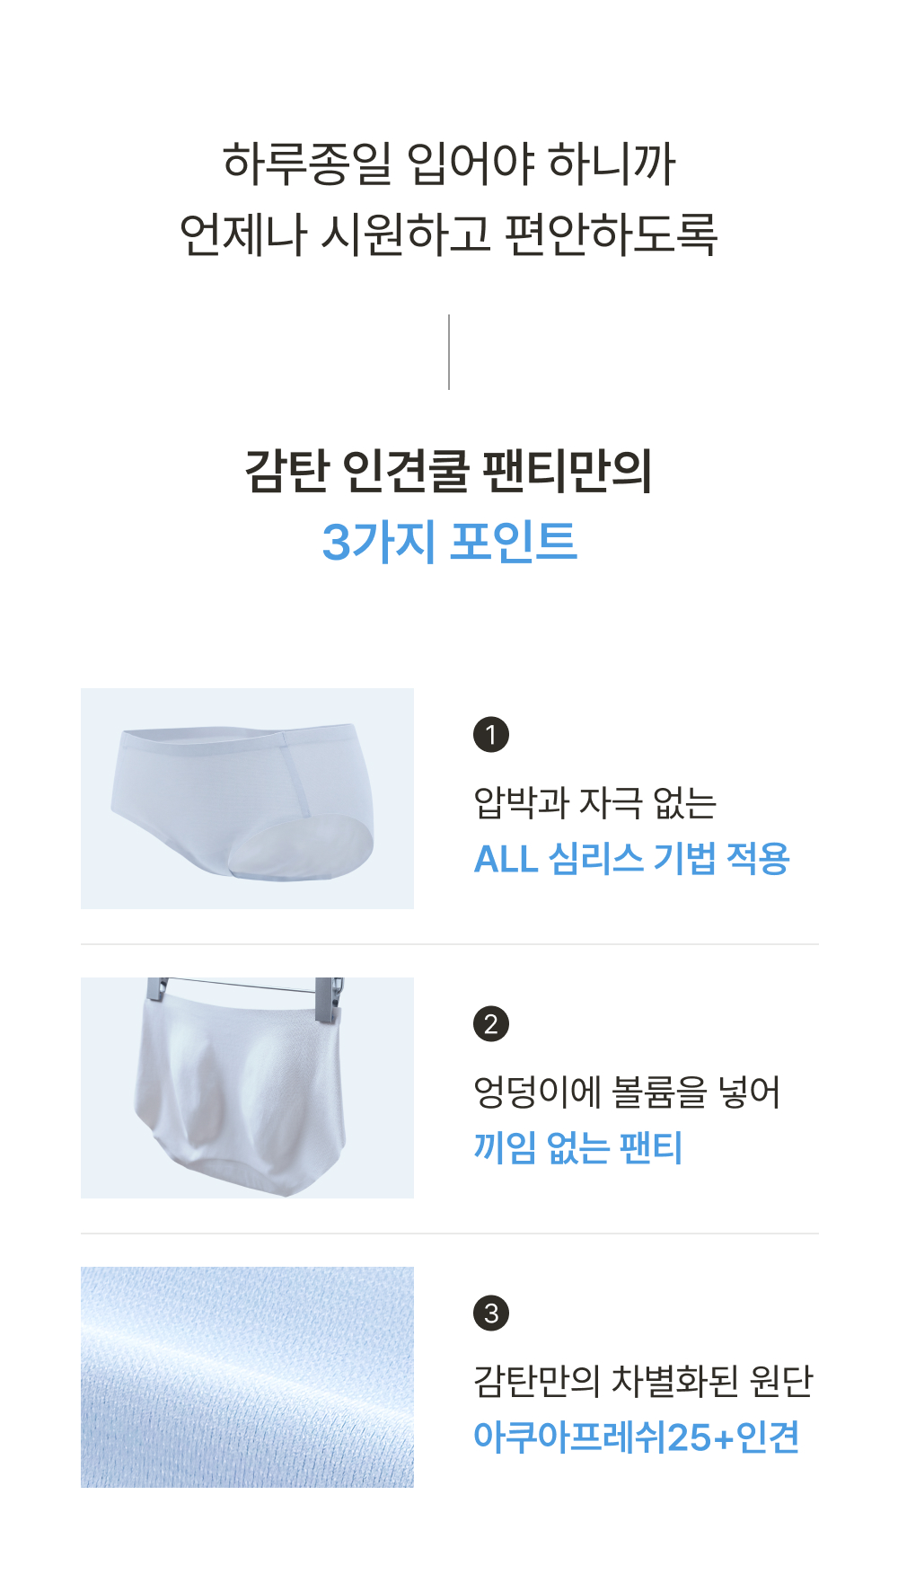Click the '3가지 포인트' blue heading
Viewport: 898px width, 1592px height.
[449, 542]
